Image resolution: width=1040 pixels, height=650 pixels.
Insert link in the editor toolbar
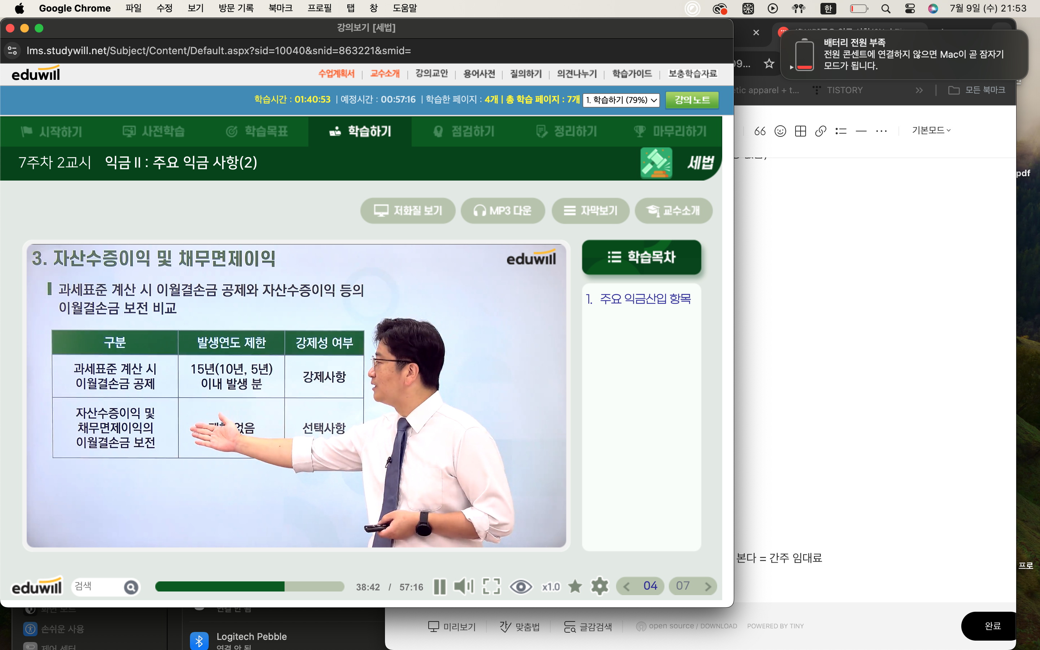click(820, 131)
